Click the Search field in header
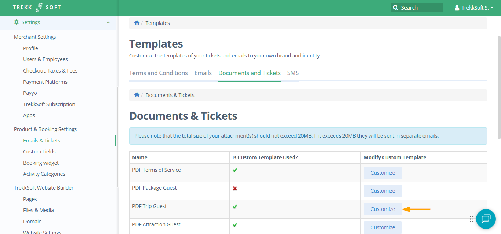501x234 pixels. coord(417,8)
